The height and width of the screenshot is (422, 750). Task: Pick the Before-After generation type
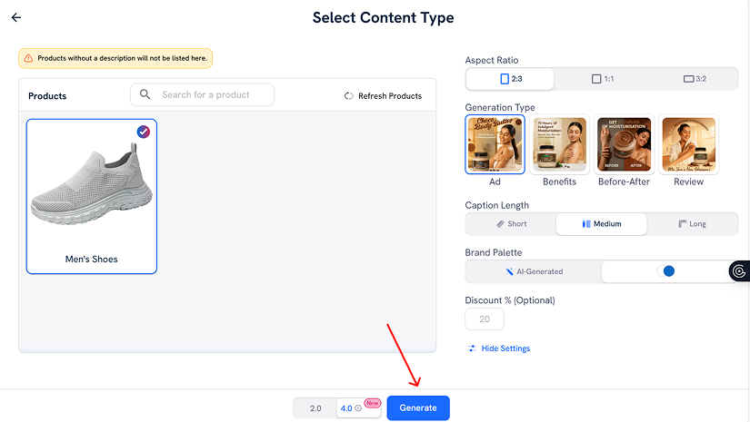(x=624, y=144)
